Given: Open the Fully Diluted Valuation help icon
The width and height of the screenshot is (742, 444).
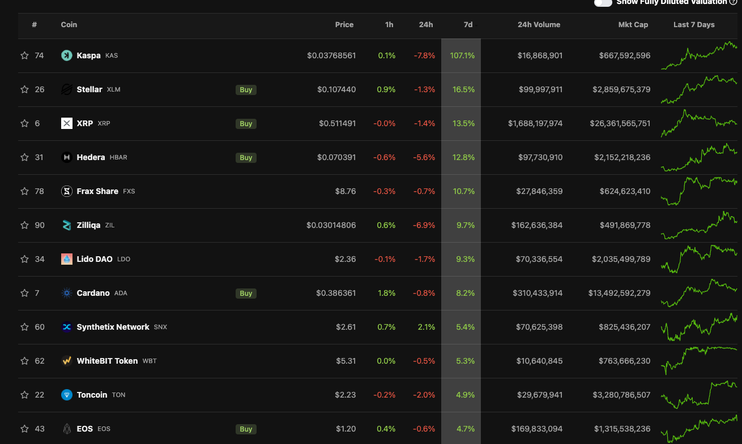Looking at the screenshot, I should 733,2.
